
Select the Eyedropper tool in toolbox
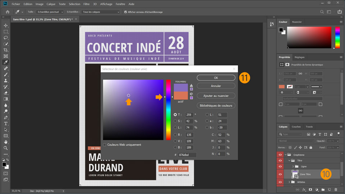click(x=6, y=62)
